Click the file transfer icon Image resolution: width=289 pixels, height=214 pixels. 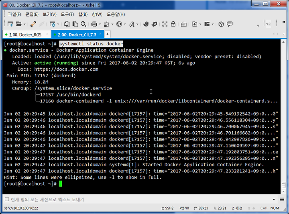[106, 24]
